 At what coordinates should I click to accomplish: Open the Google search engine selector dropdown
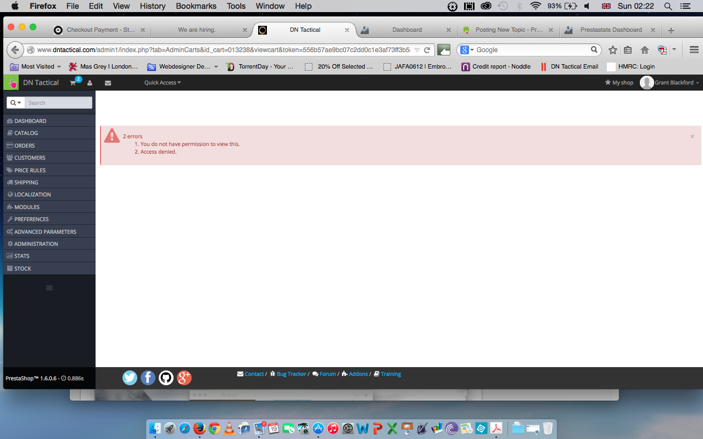467,50
